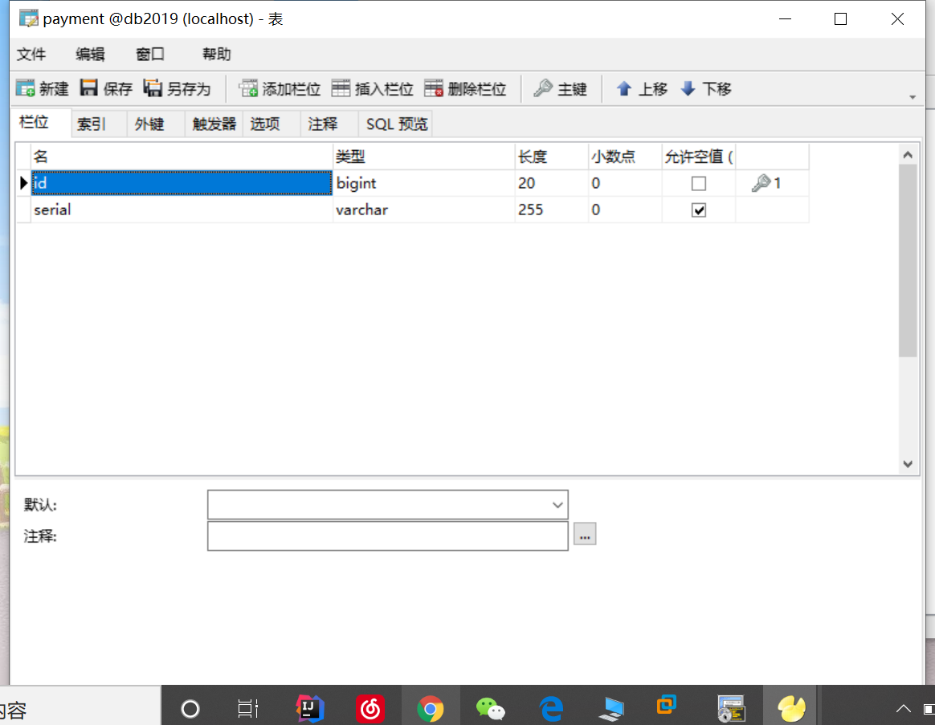Screen dimensions: 935x725
Task: Click the ellipsis button beside comment field
Action: pyautogui.click(x=585, y=534)
